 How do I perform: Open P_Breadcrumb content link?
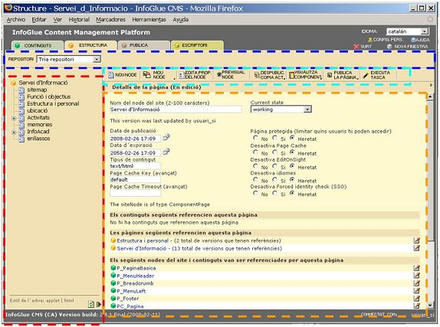pos(135,283)
